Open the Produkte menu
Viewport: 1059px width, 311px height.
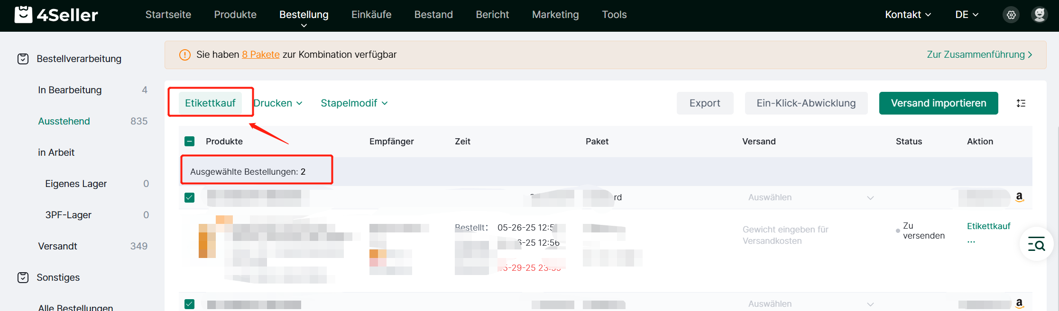pyautogui.click(x=235, y=15)
